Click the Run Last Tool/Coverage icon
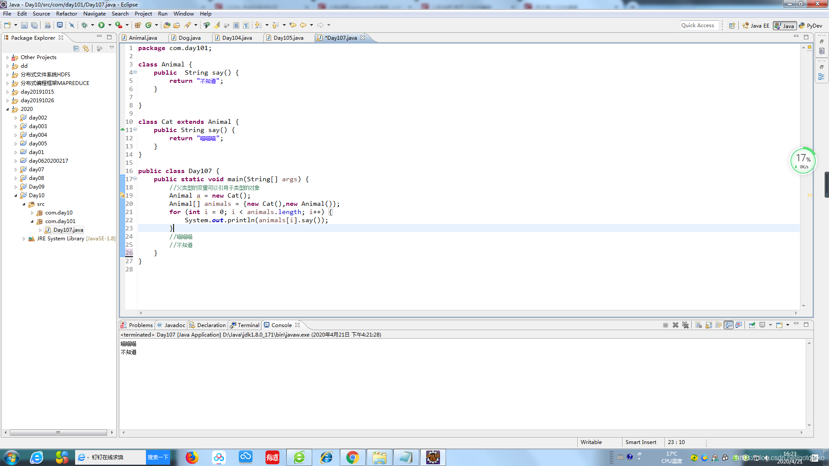829x466 pixels. click(118, 25)
